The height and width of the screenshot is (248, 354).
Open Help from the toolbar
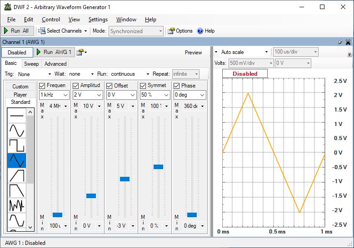pos(205,31)
